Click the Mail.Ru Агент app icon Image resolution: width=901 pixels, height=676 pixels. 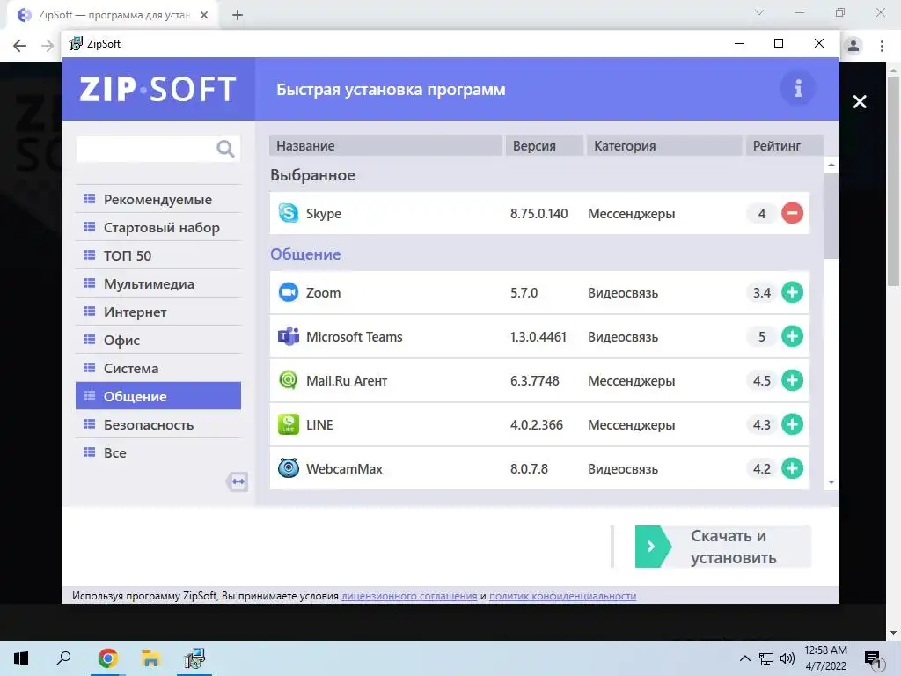(x=289, y=380)
